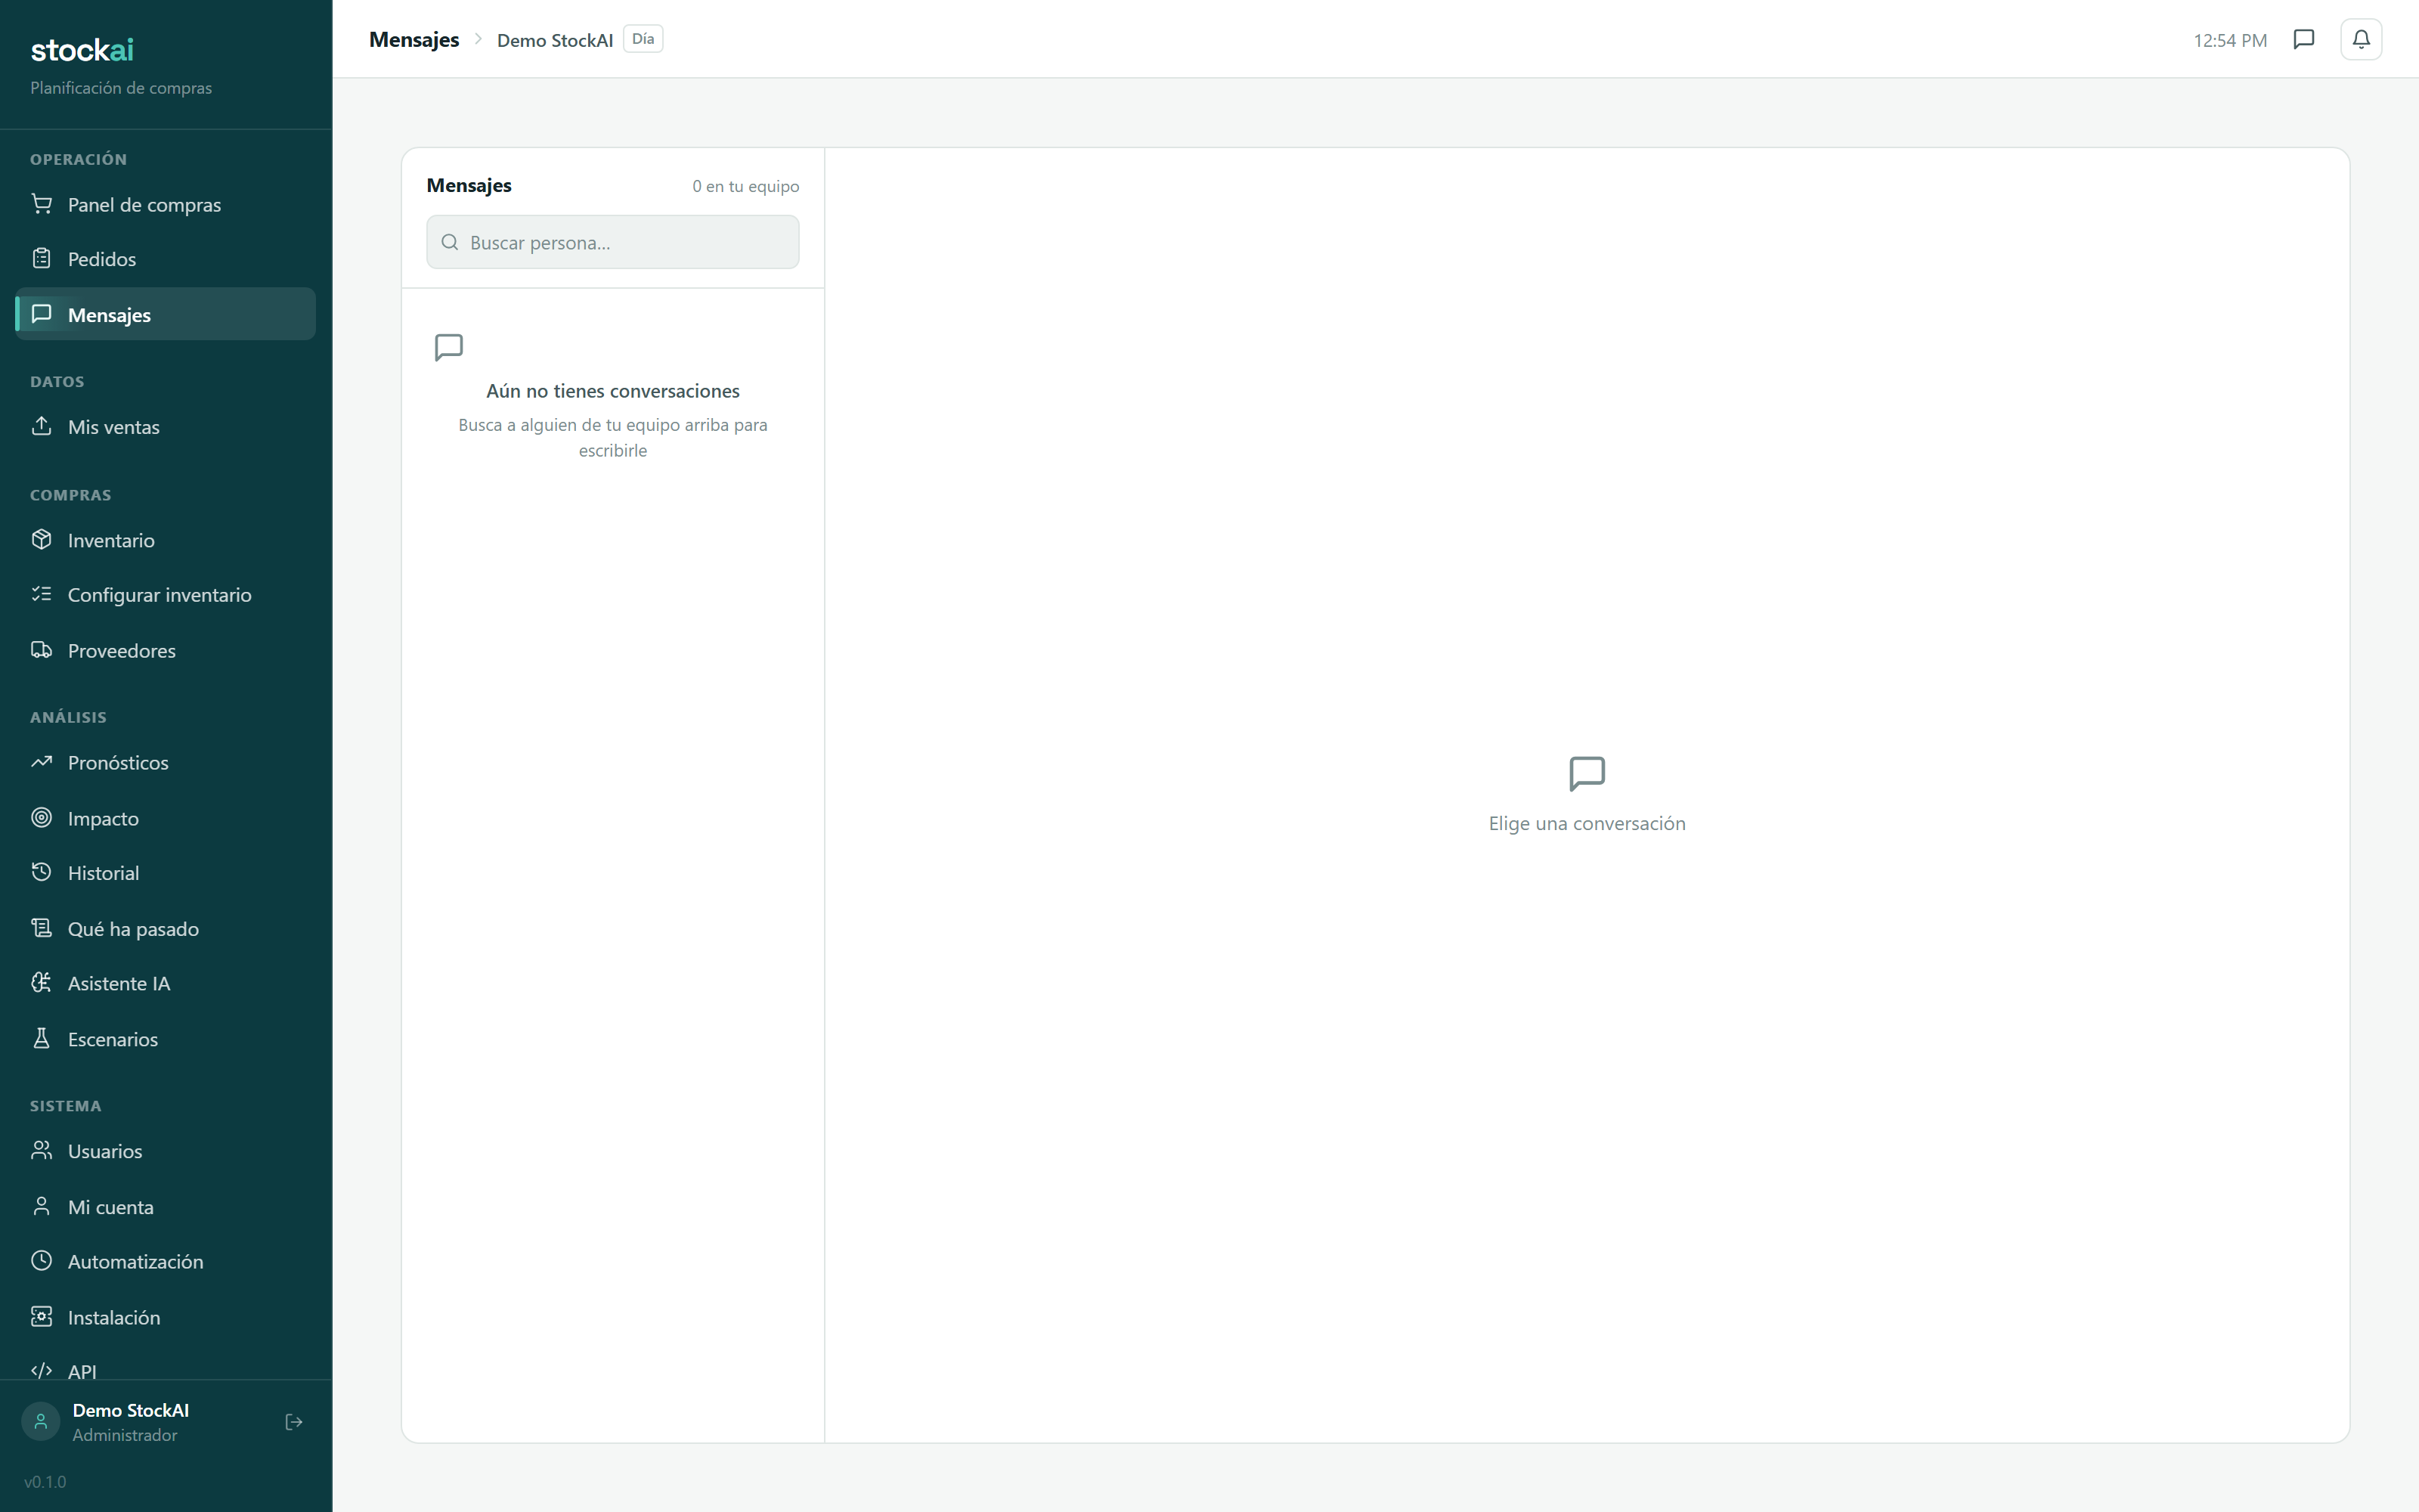
Task: Open Demo StockAI Administrador profile
Action: (x=130, y=1422)
